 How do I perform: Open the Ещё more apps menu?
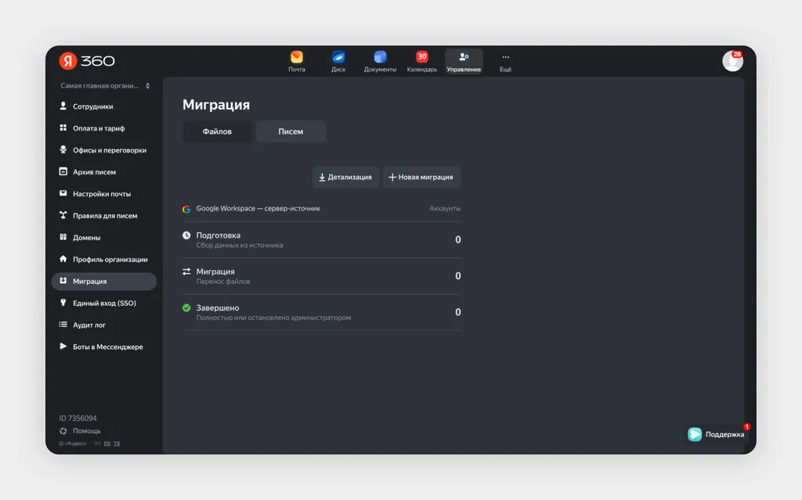[505, 61]
